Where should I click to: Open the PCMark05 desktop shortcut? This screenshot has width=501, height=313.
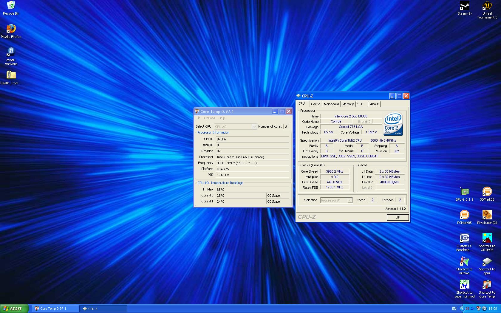464,217
